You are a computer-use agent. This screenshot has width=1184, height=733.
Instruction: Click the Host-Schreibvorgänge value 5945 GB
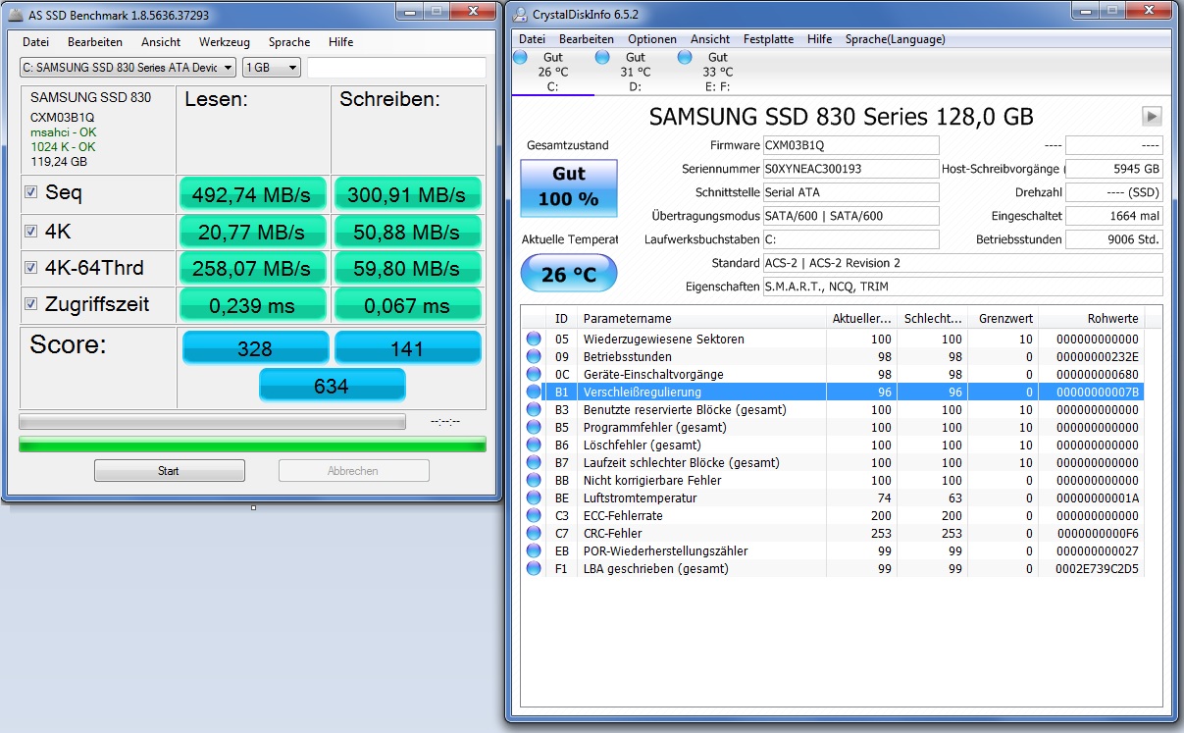click(x=1114, y=169)
